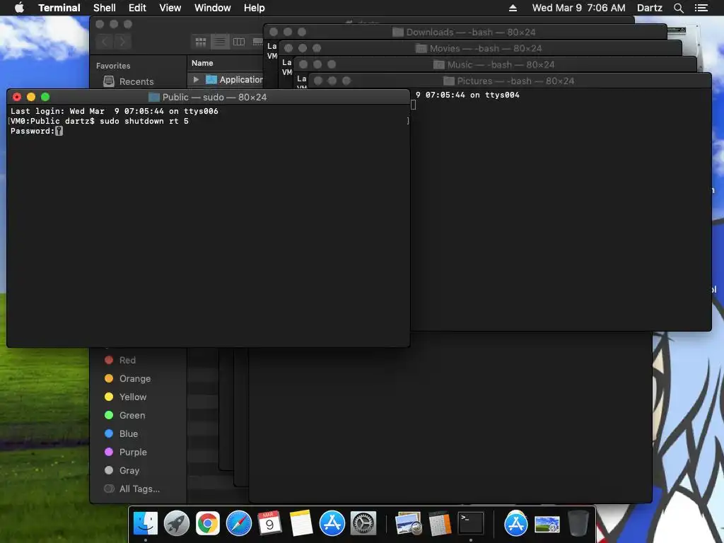Click the folder proxy icon in Public title bar
The width and height of the screenshot is (724, 543).
[153, 97]
